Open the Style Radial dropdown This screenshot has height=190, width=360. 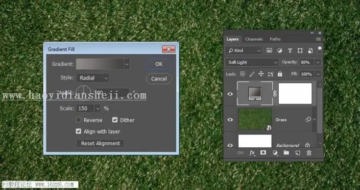93,78
